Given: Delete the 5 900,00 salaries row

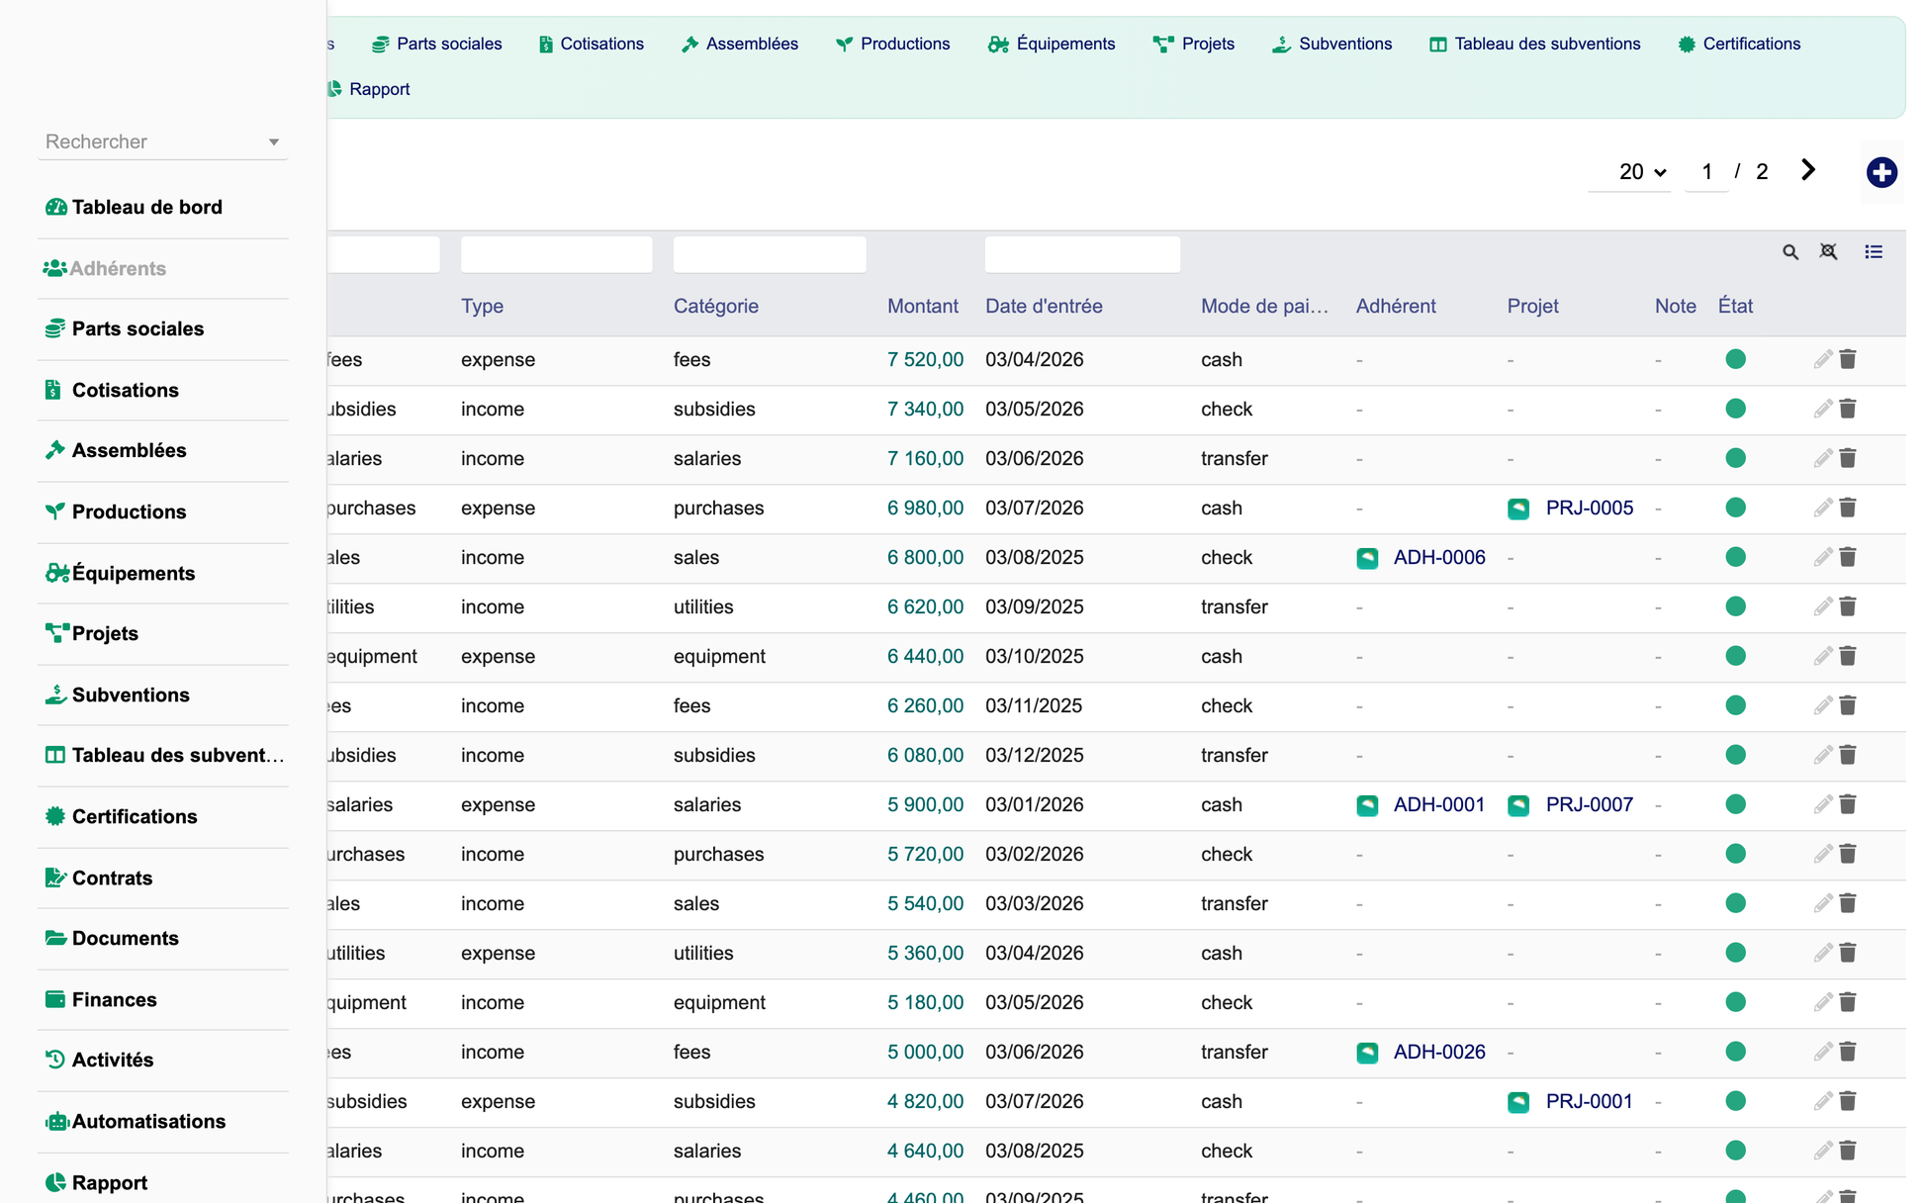Looking at the screenshot, I should (x=1848, y=804).
